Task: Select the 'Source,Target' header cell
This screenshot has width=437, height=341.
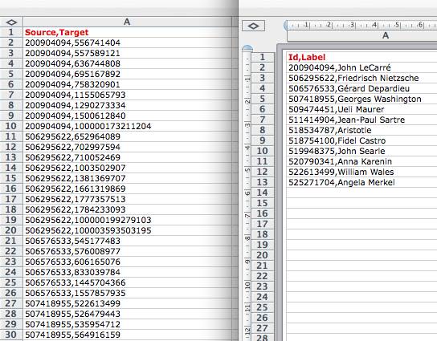Action: pos(127,32)
